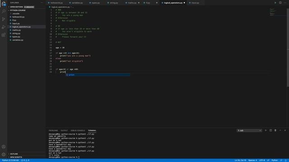Viewport: 289px width, 162px height.
Task: Select Python interpreter in status bar
Action: (10, 160)
